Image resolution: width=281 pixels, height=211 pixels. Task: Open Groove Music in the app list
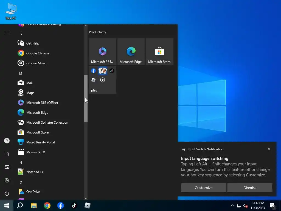pos(50,63)
